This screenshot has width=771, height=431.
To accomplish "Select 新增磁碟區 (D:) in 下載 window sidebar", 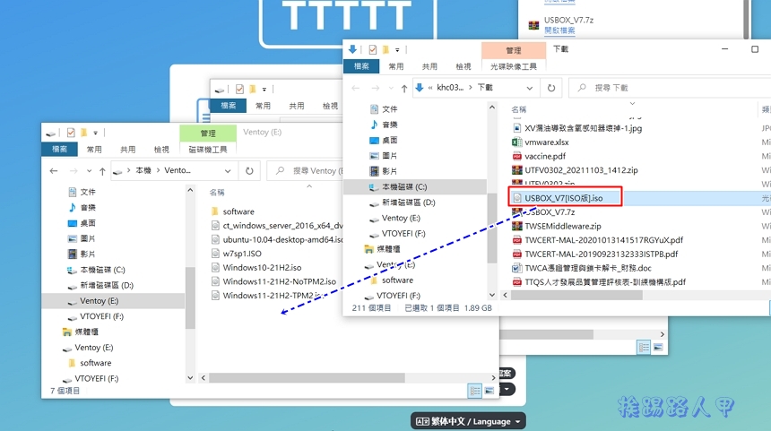I will point(408,203).
